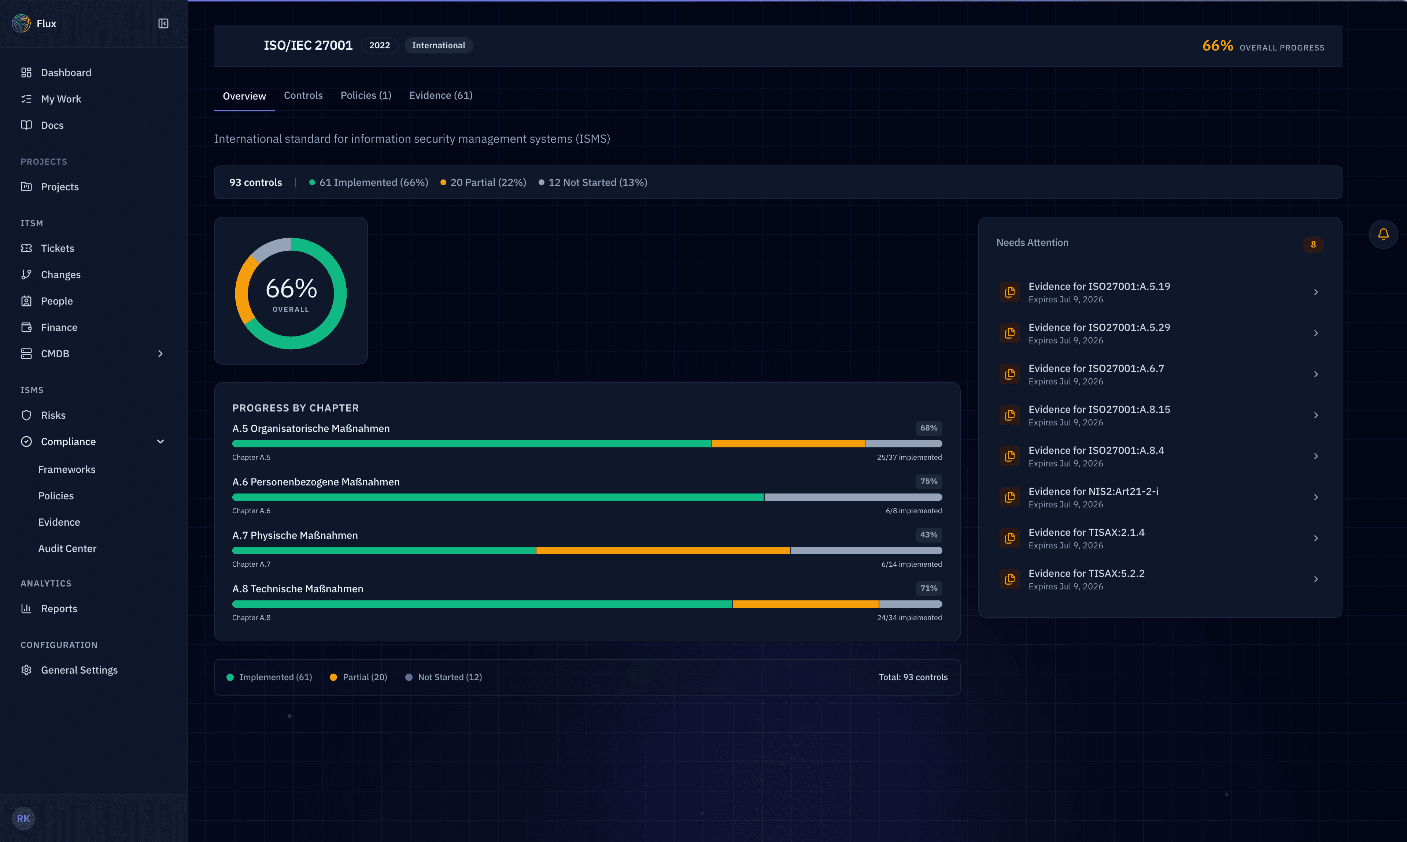The width and height of the screenshot is (1407, 842).
Task: Click the Flux logo icon
Action: click(21, 23)
